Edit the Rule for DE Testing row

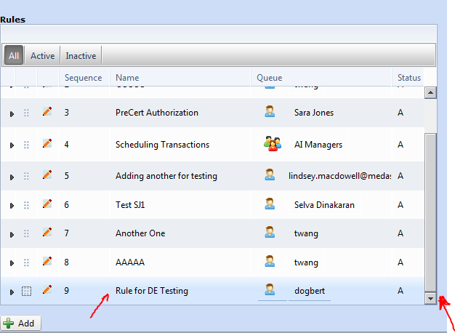point(47,290)
